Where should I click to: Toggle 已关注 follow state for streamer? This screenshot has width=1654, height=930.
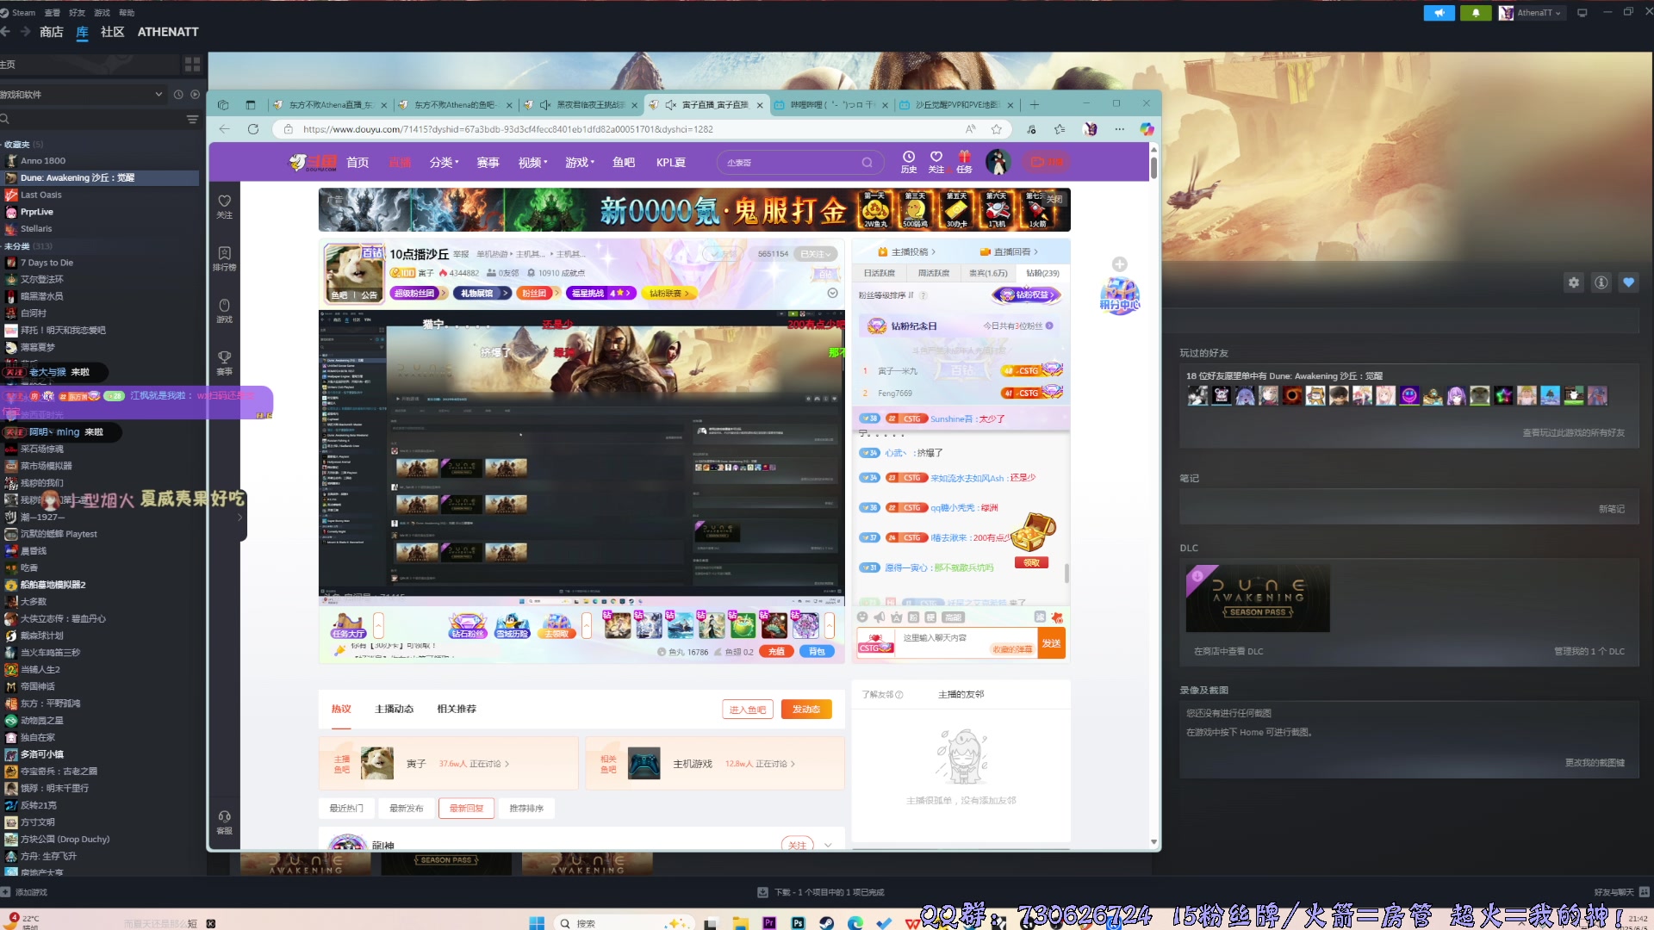816,254
